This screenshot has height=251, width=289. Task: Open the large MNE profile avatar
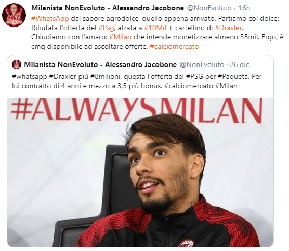[x=14, y=15]
